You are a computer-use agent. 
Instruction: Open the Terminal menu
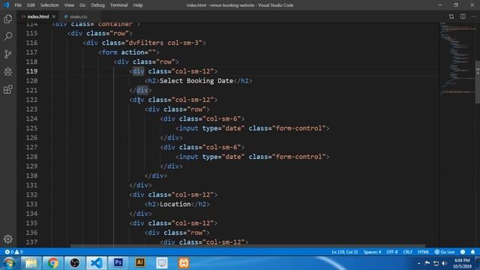(118, 5)
